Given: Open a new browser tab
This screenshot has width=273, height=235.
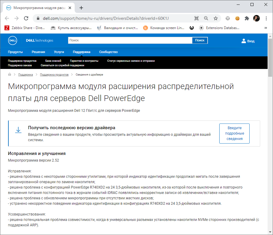Looking at the screenshot, I should (x=81, y=8).
